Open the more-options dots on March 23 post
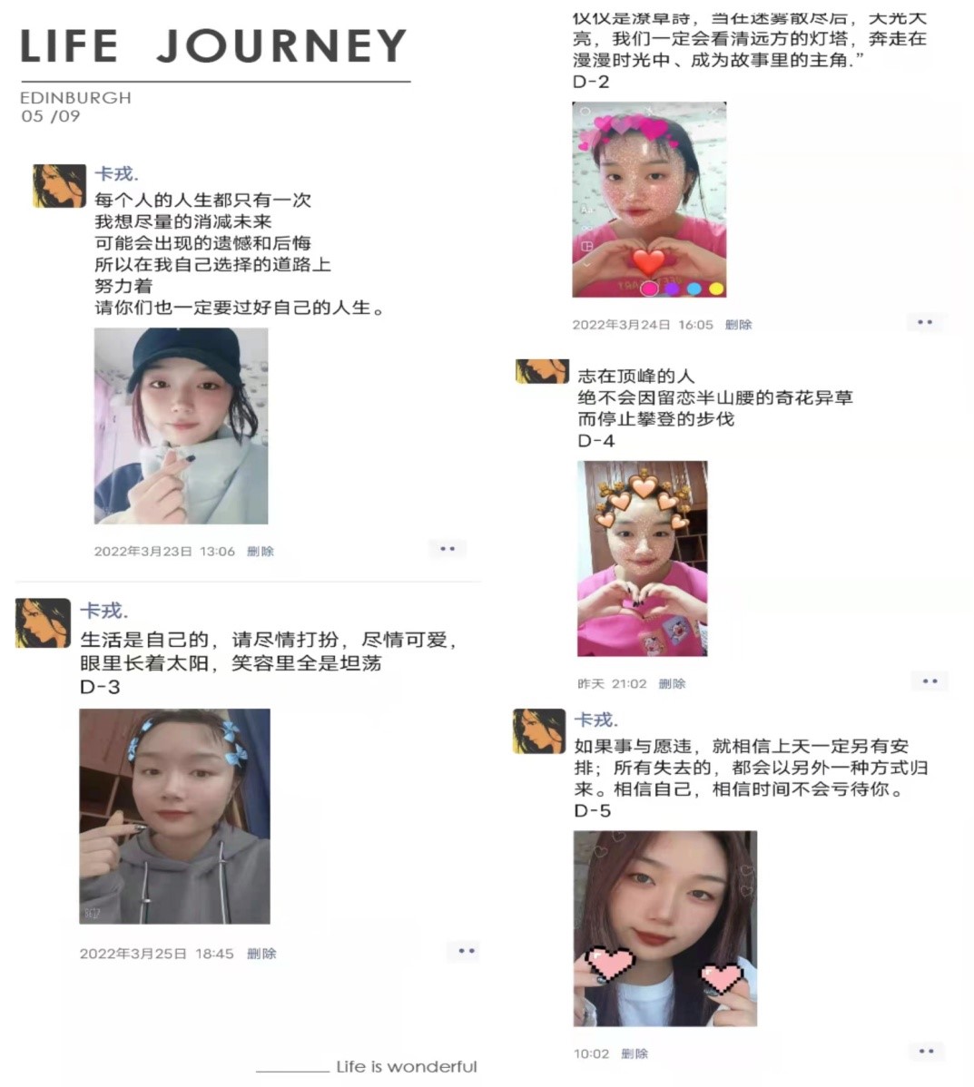 coord(448,549)
